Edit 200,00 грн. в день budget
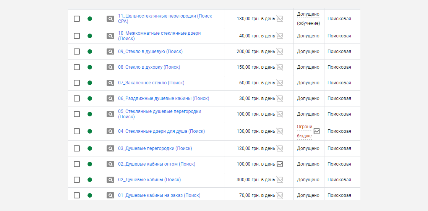This screenshot has height=211, width=428. coord(256,52)
